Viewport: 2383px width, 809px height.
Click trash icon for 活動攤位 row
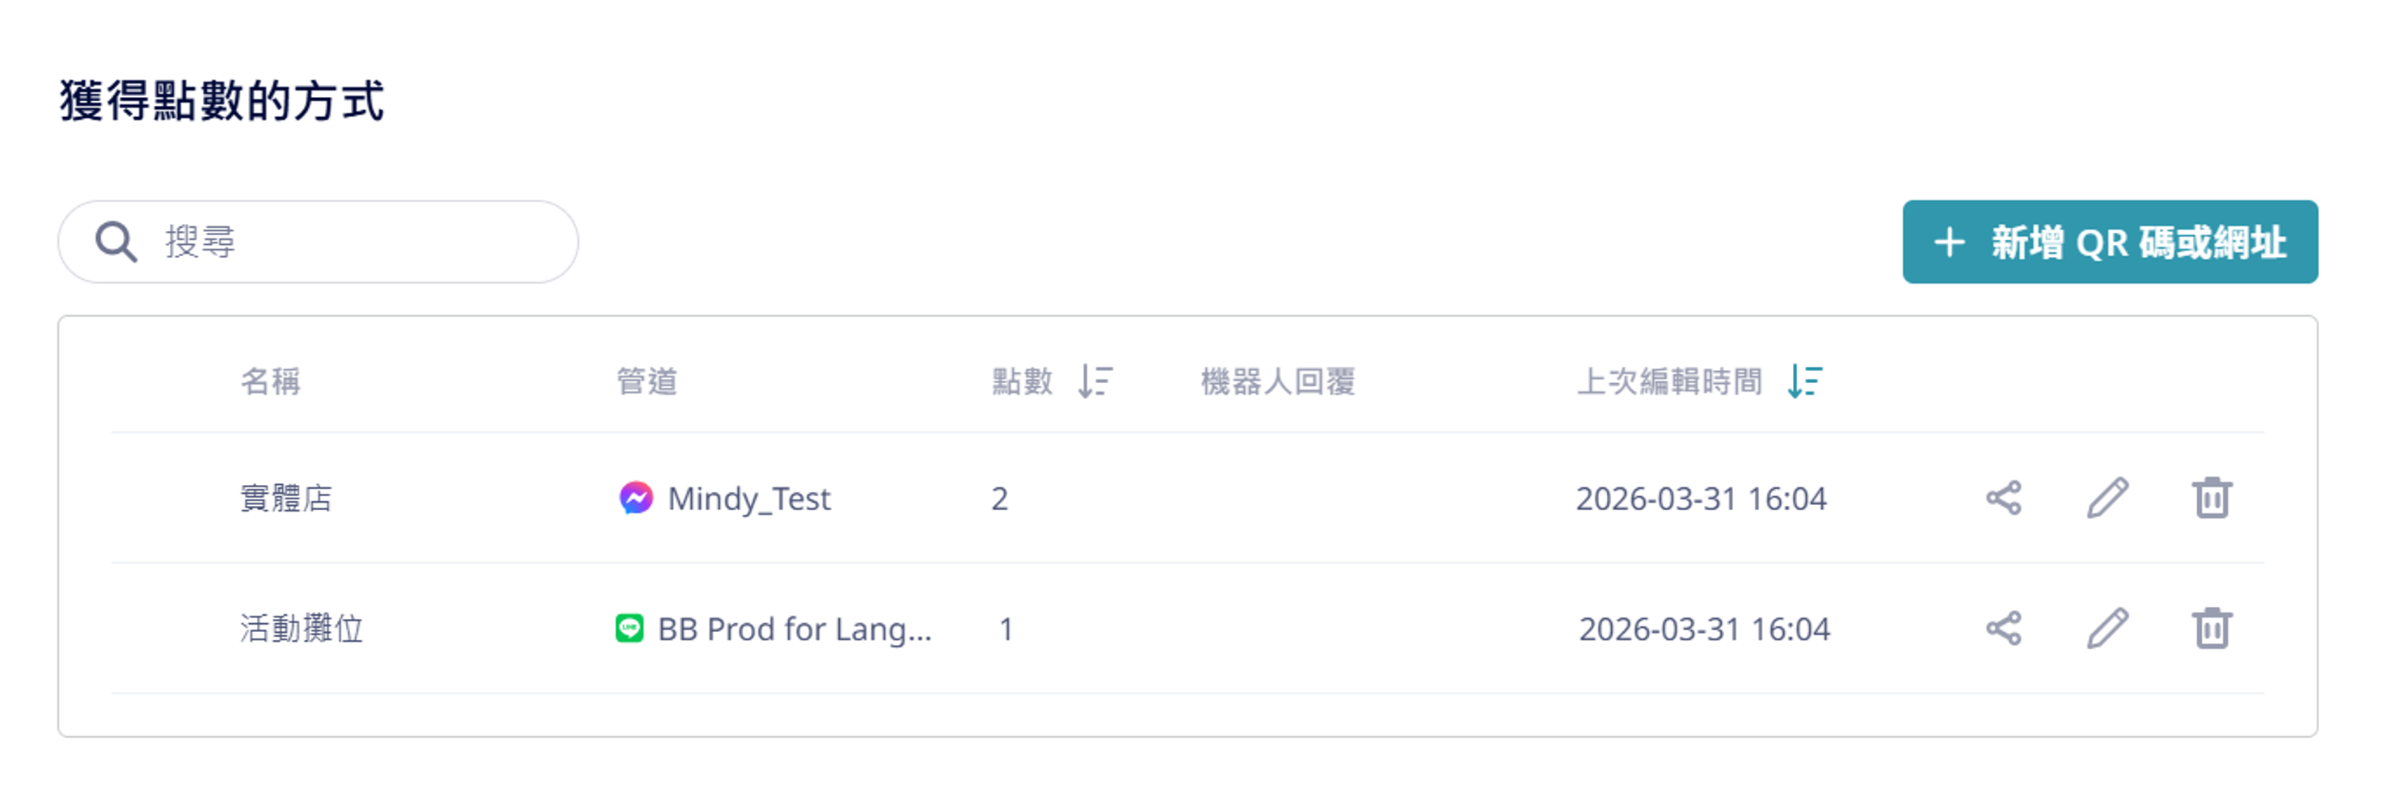tap(2211, 629)
